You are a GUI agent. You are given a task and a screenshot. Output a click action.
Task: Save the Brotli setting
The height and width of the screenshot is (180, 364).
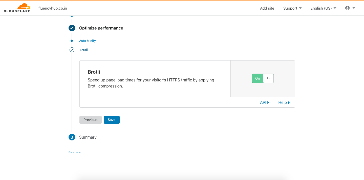(x=112, y=120)
